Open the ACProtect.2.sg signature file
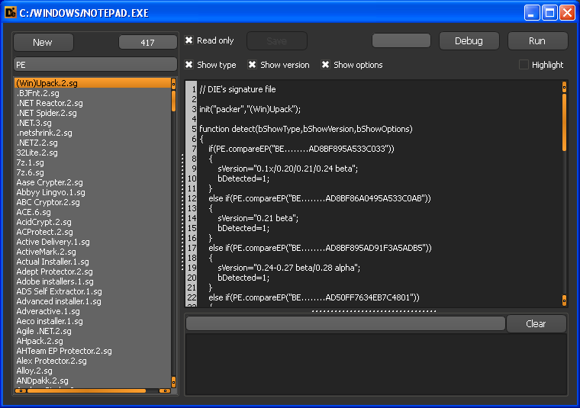 (45, 232)
